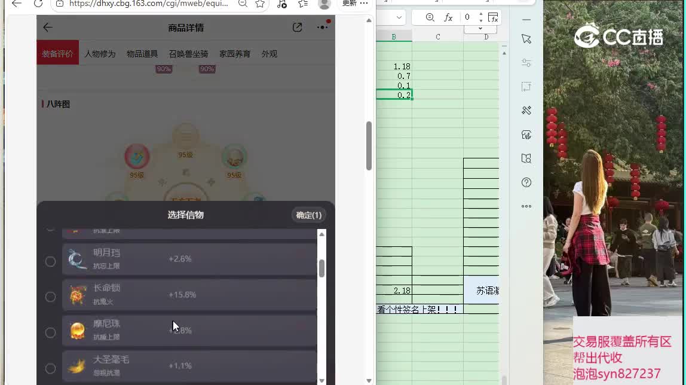
Task: Click the crop/rotate convert icon in sidebar
Action: (x=526, y=87)
